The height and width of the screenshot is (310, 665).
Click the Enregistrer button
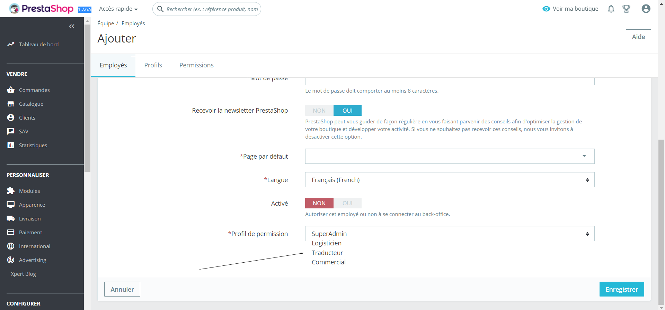pos(622,289)
